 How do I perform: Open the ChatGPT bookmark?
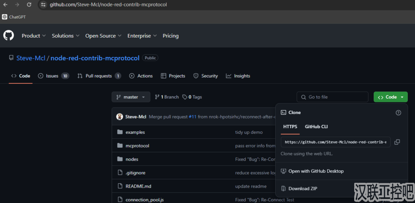pos(14,17)
